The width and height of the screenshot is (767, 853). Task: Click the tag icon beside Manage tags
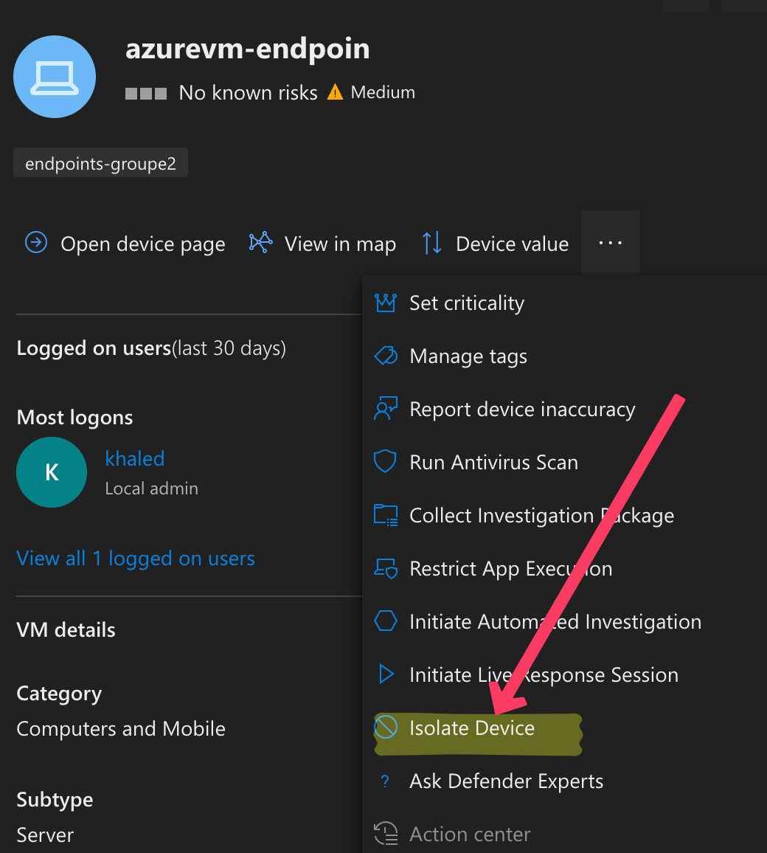click(x=386, y=356)
